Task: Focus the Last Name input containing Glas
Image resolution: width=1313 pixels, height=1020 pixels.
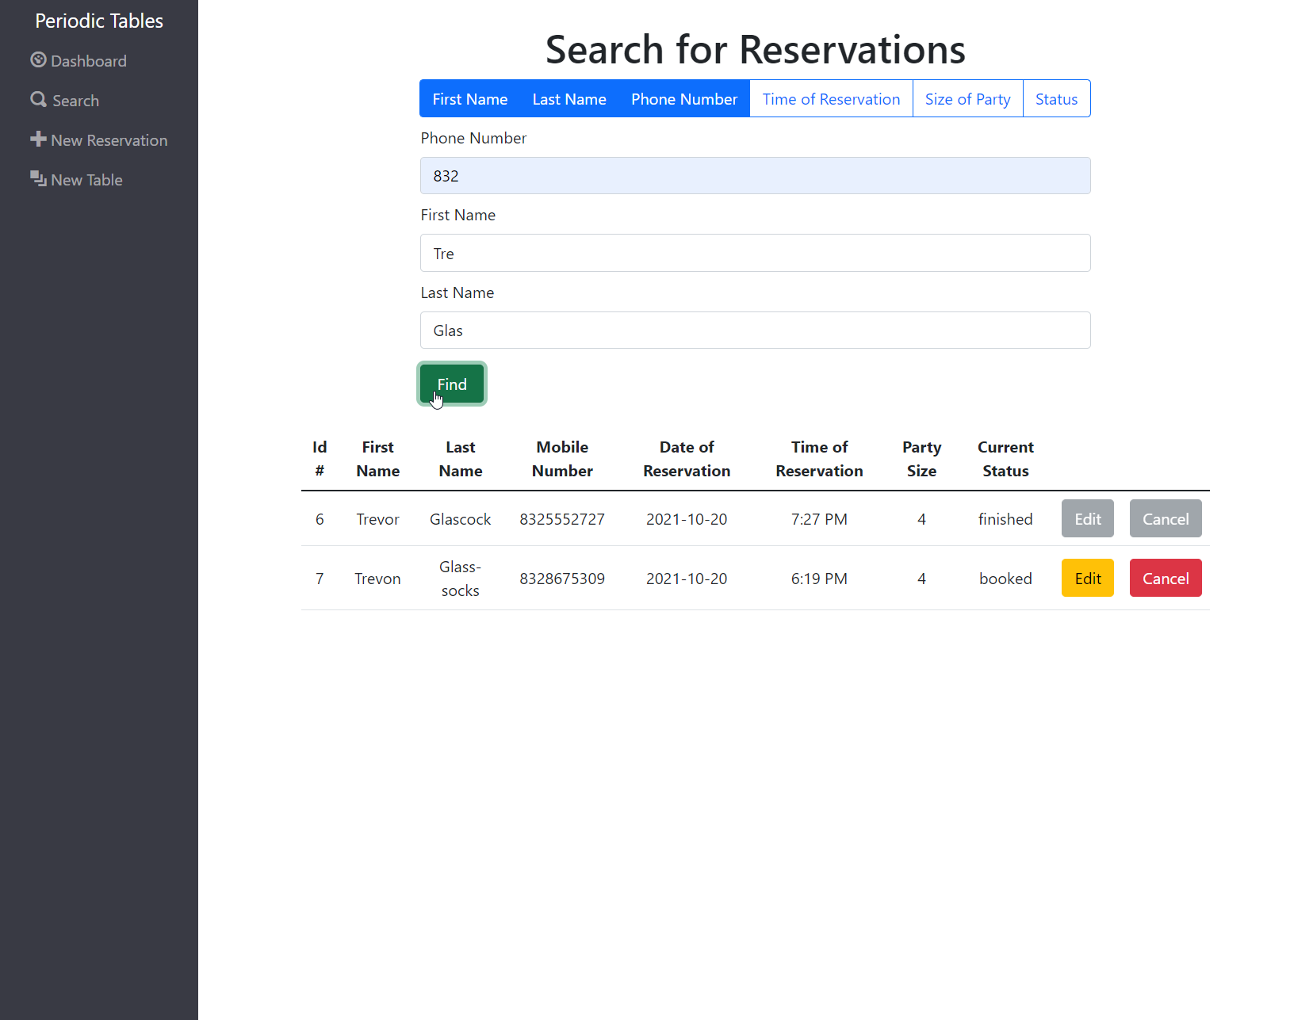Action: tap(755, 330)
